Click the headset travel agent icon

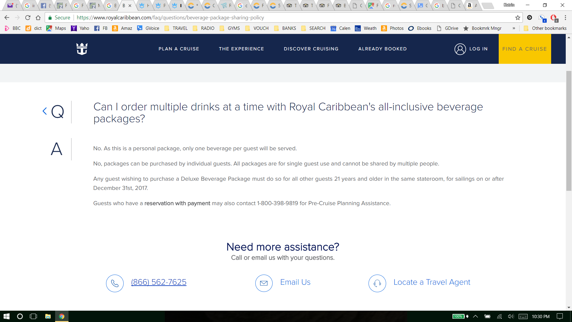pyautogui.click(x=377, y=283)
